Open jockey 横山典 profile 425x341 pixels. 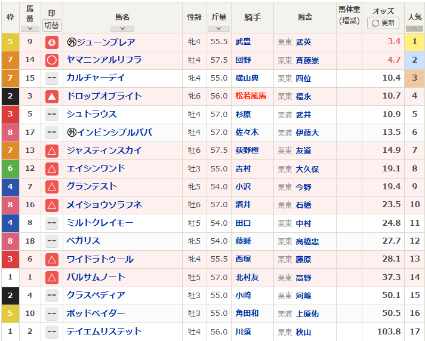tap(247, 78)
